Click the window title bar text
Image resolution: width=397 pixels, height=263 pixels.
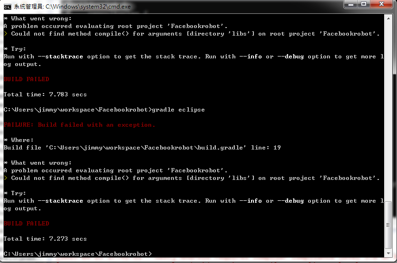point(72,7)
